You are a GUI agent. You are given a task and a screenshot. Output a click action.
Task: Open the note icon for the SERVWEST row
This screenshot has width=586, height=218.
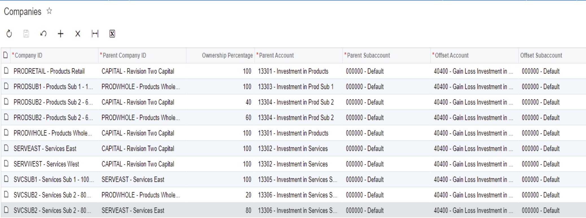[6, 164]
